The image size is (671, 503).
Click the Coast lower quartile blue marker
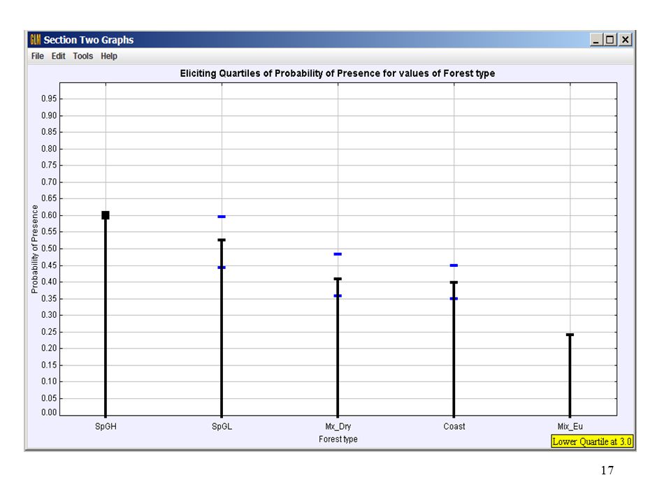tap(454, 298)
